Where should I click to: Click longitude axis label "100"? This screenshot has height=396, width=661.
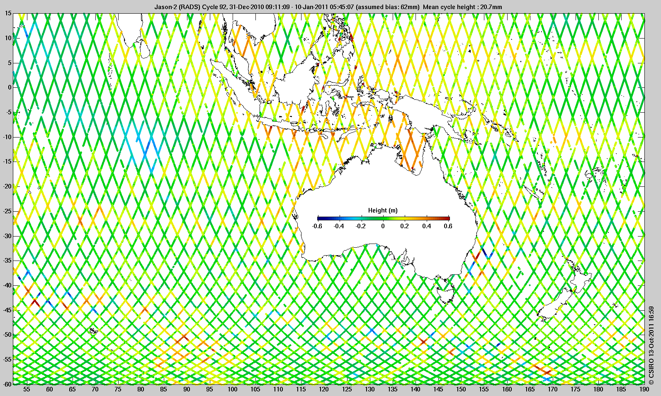[x=232, y=389]
